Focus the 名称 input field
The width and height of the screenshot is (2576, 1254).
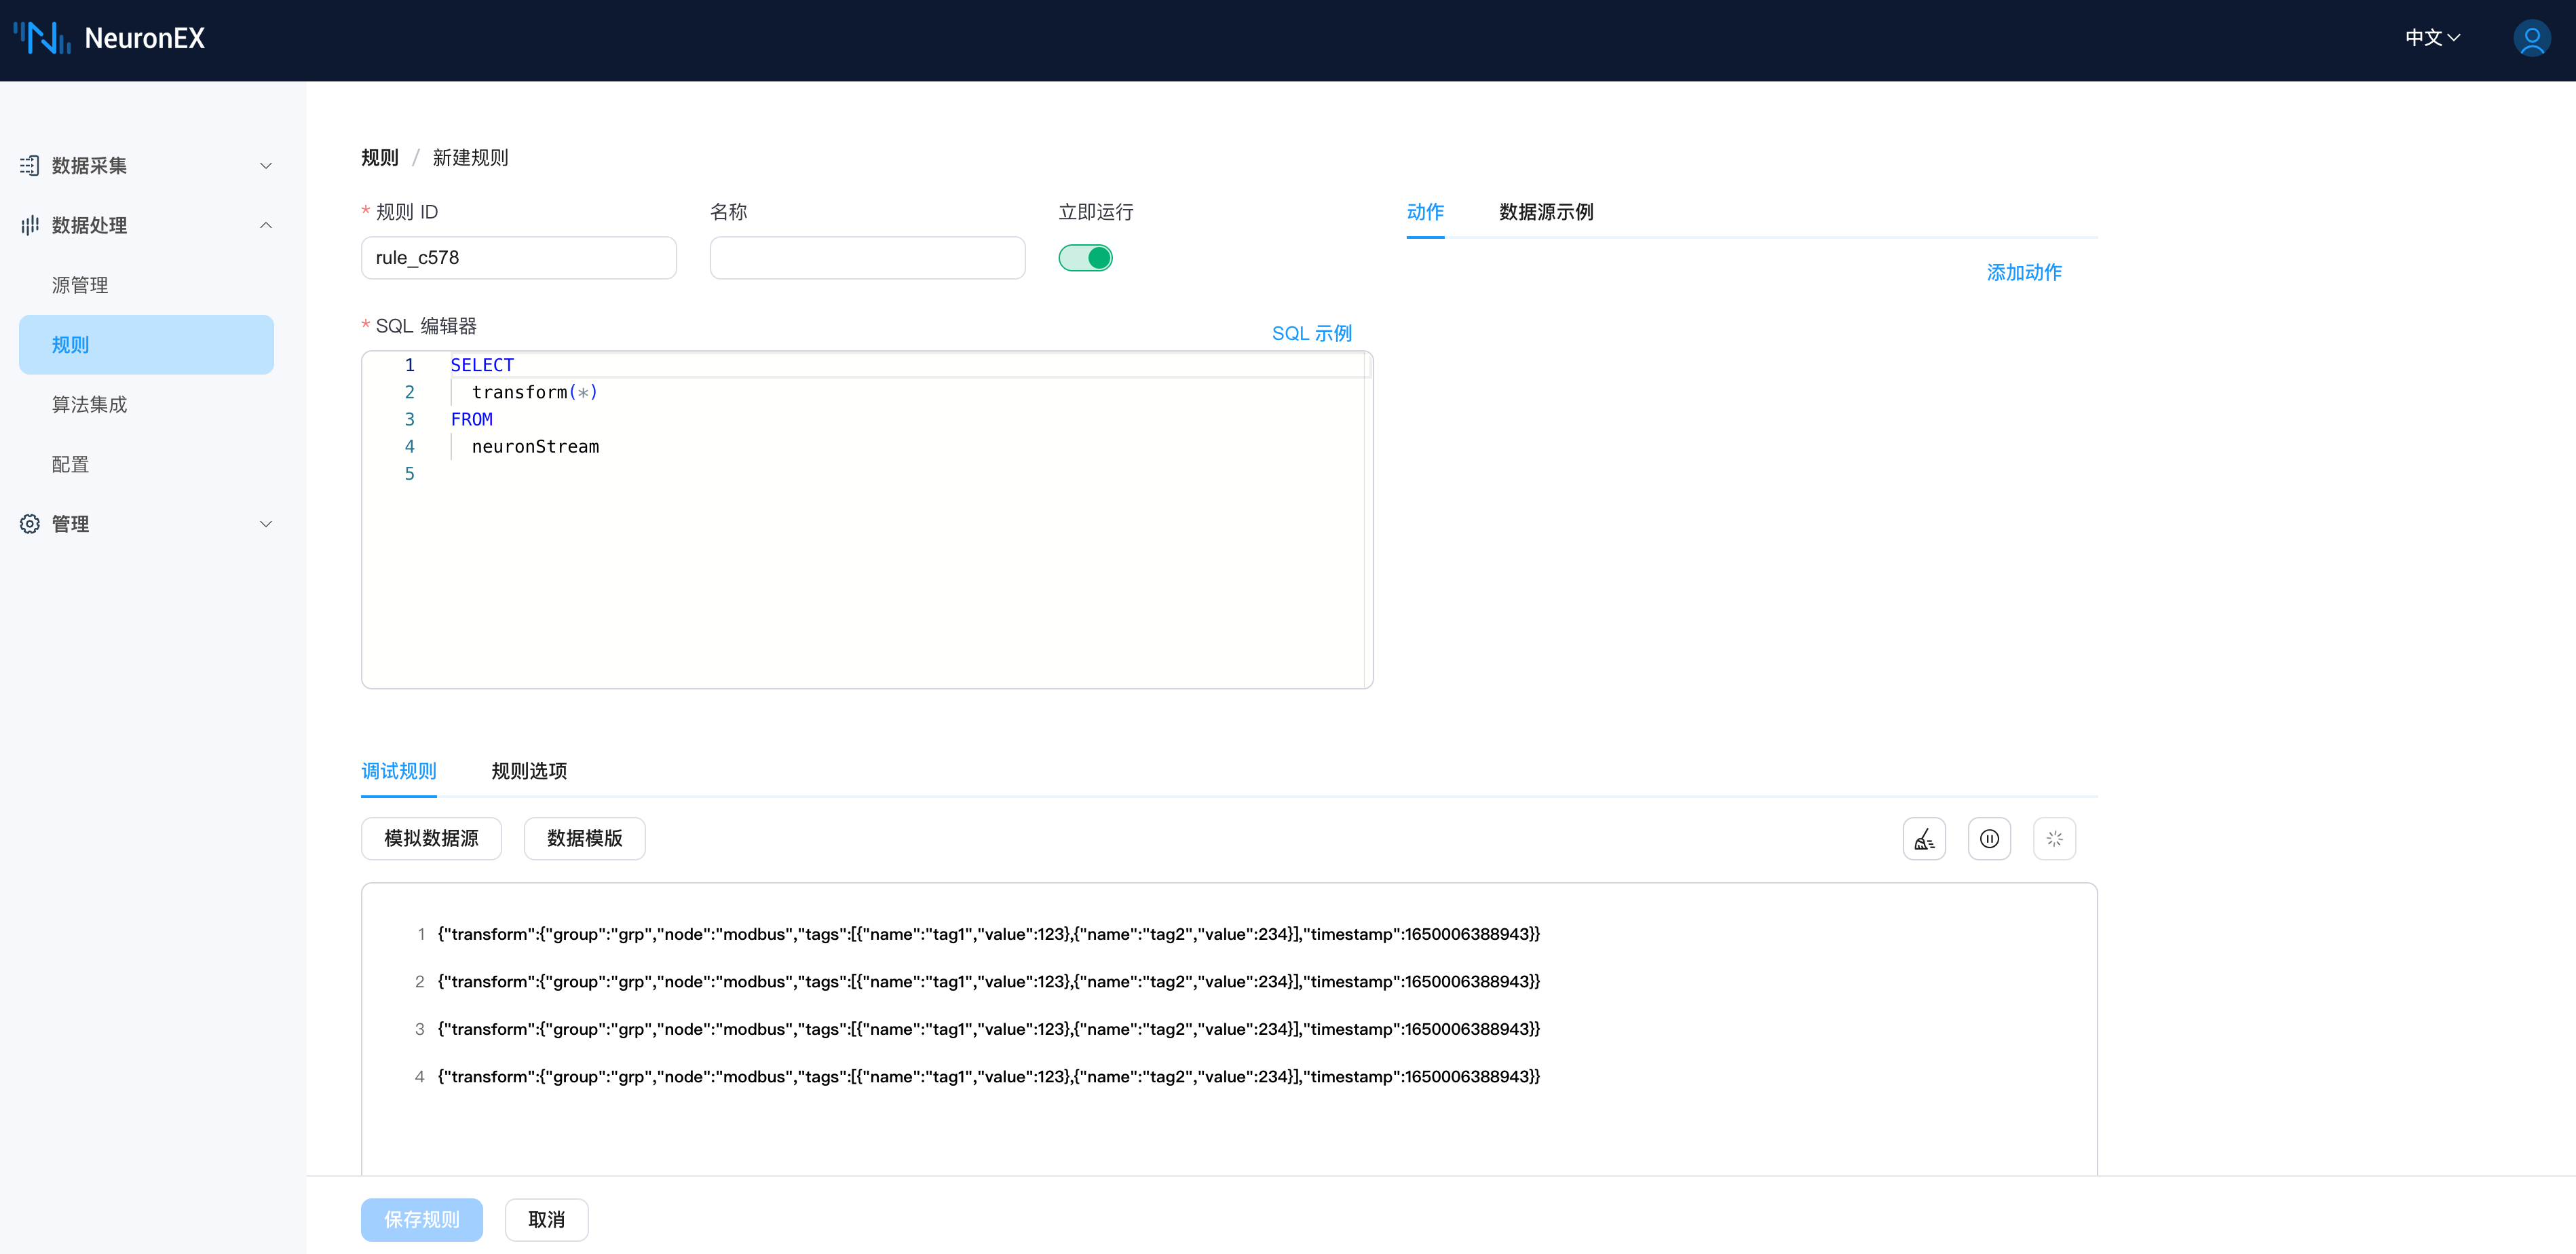tap(867, 258)
